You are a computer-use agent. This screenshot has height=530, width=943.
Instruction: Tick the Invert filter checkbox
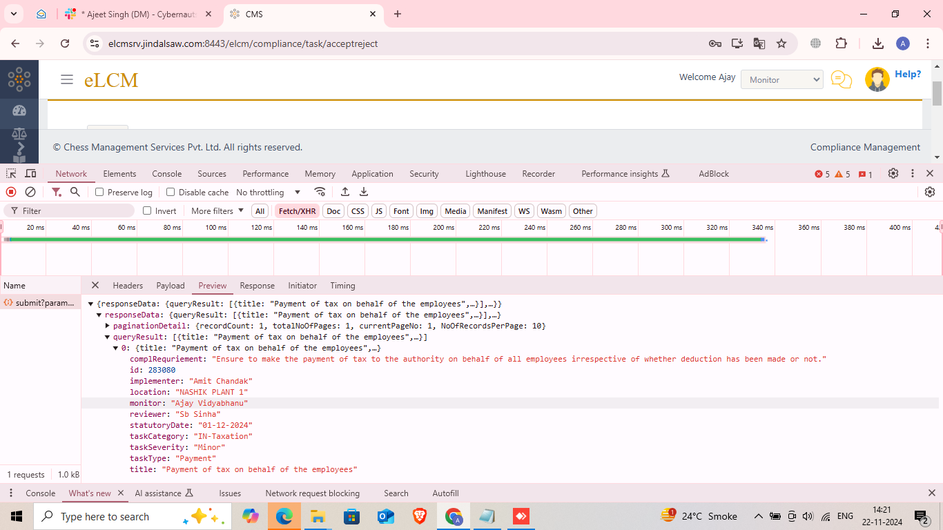[147, 211]
